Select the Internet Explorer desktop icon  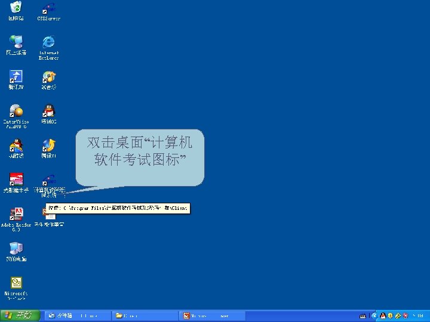pos(49,48)
